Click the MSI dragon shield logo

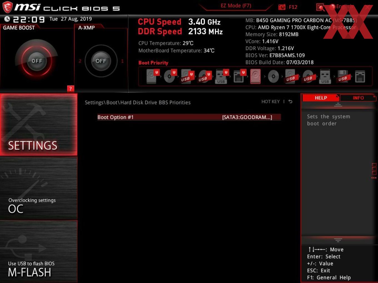[7, 7]
